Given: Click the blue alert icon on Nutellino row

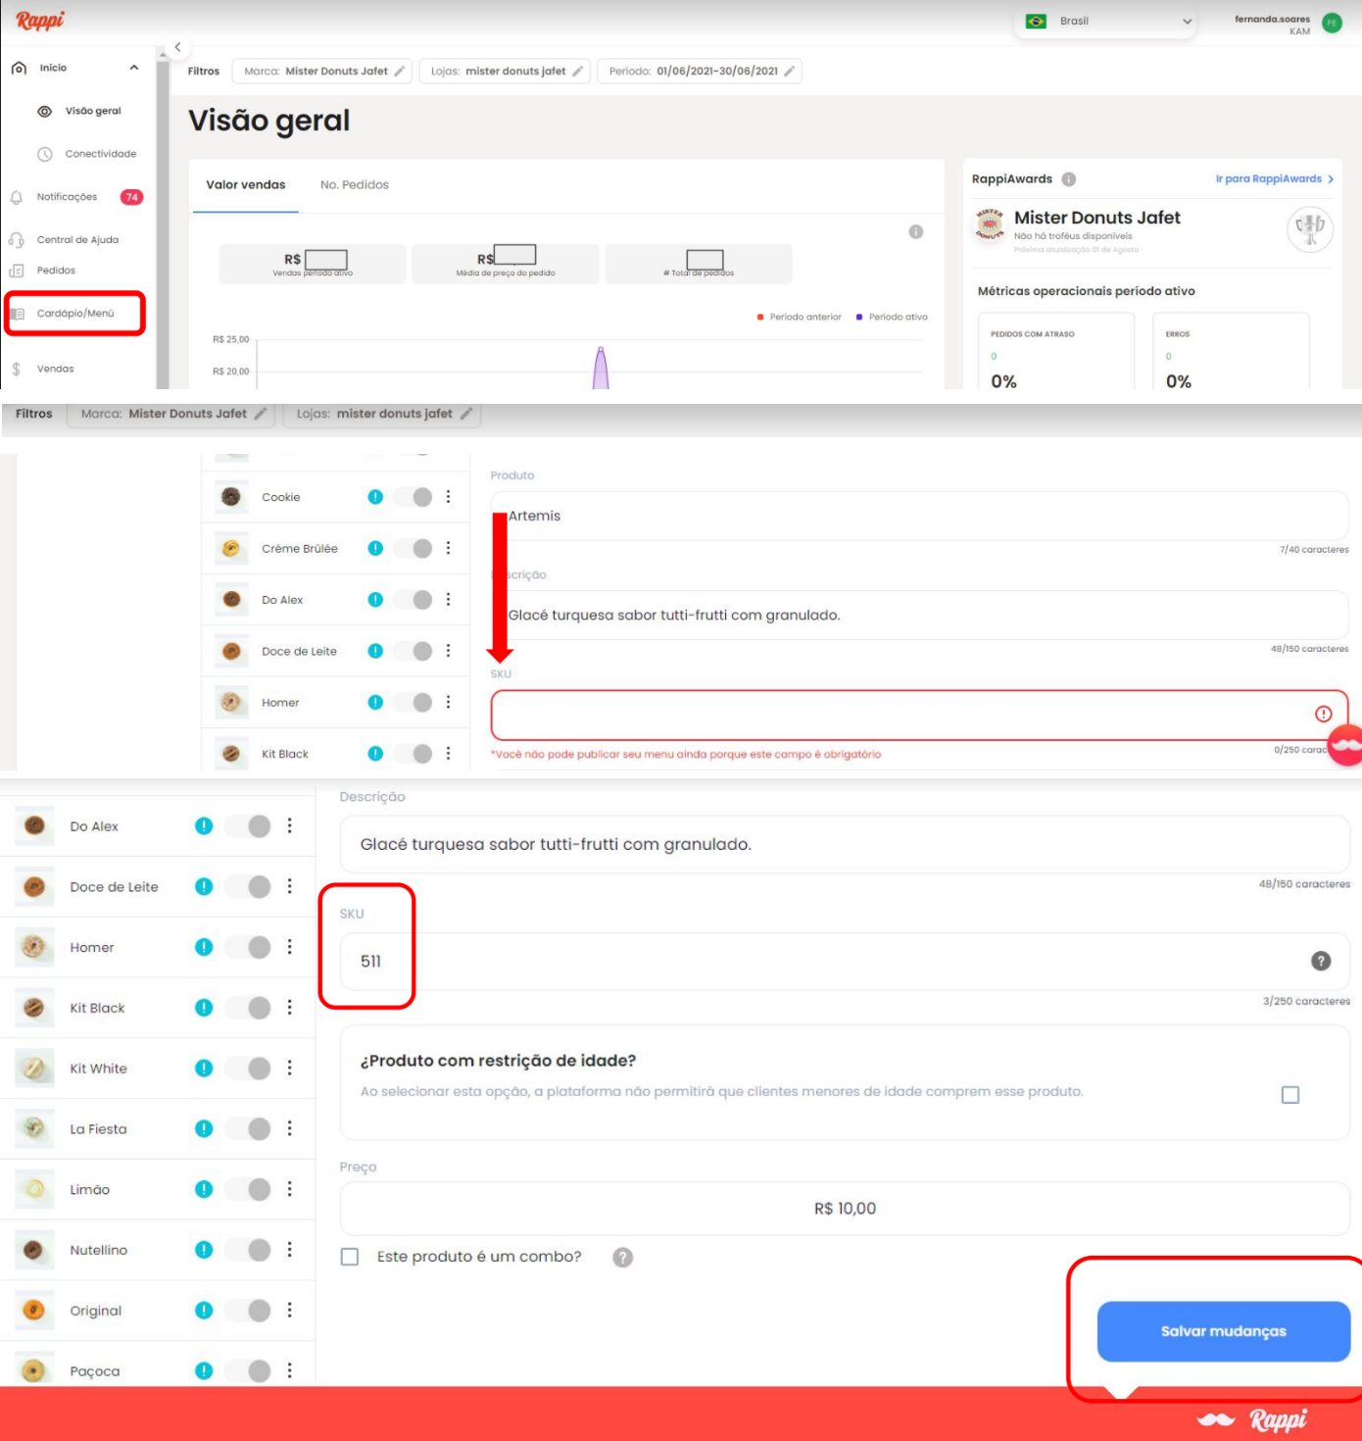Looking at the screenshot, I should tap(204, 1250).
